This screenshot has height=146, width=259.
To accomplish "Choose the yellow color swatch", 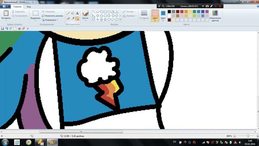I will [190, 12].
